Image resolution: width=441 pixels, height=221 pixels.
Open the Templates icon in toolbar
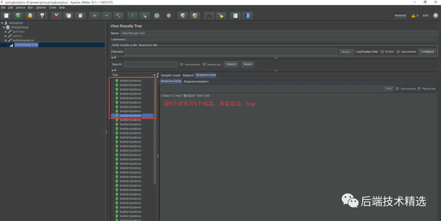tap(18, 16)
